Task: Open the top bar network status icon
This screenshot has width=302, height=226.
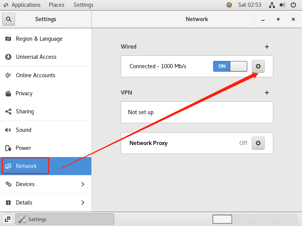Action: tap(272, 5)
